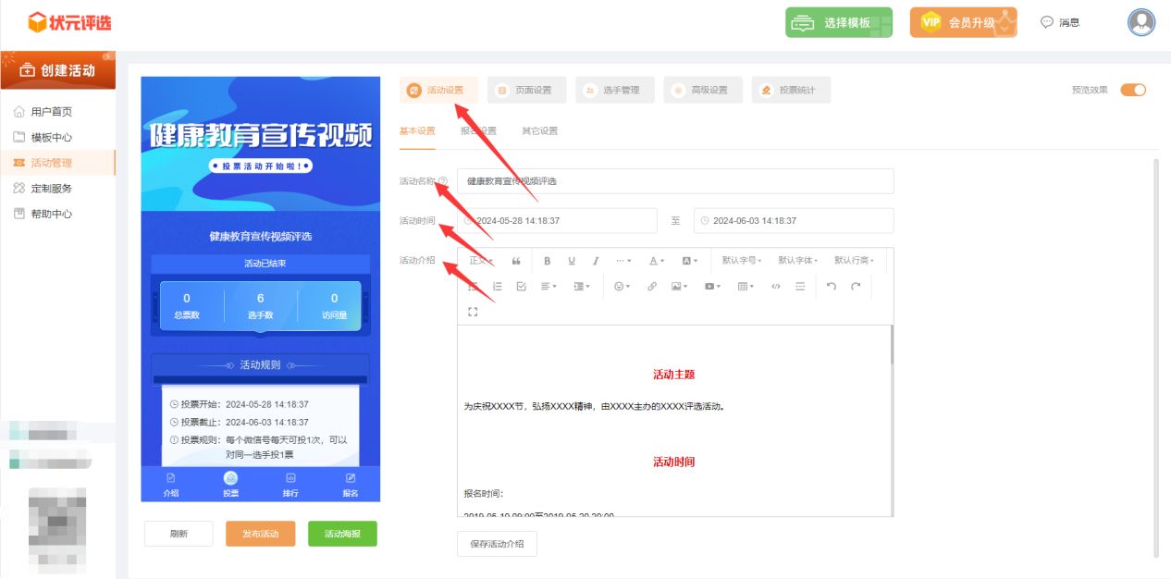Click the italic formatting icon
Image resolution: width=1171 pixels, height=579 pixels.
click(596, 261)
